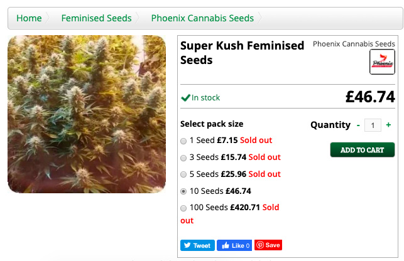
Task: Click the Phoenix Cannabis Seeds brand text link
Action: (354, 44)
